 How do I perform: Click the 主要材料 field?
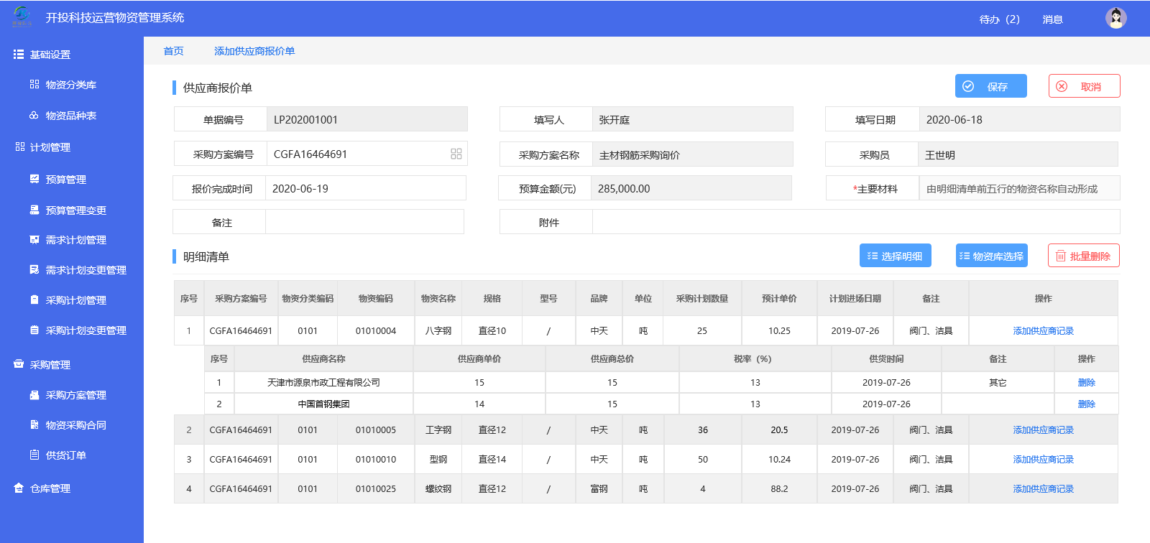(x=1019, y=188)
